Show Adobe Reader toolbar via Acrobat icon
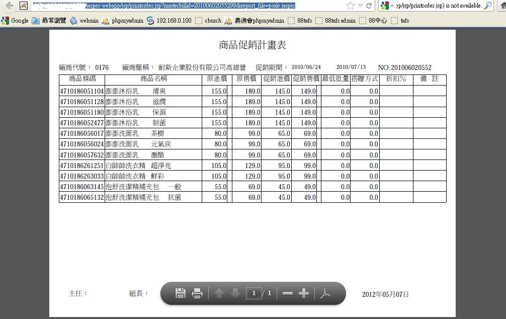The width and height of the screenshot is (506, 319). pyautogui.click(x=325, y=293)
